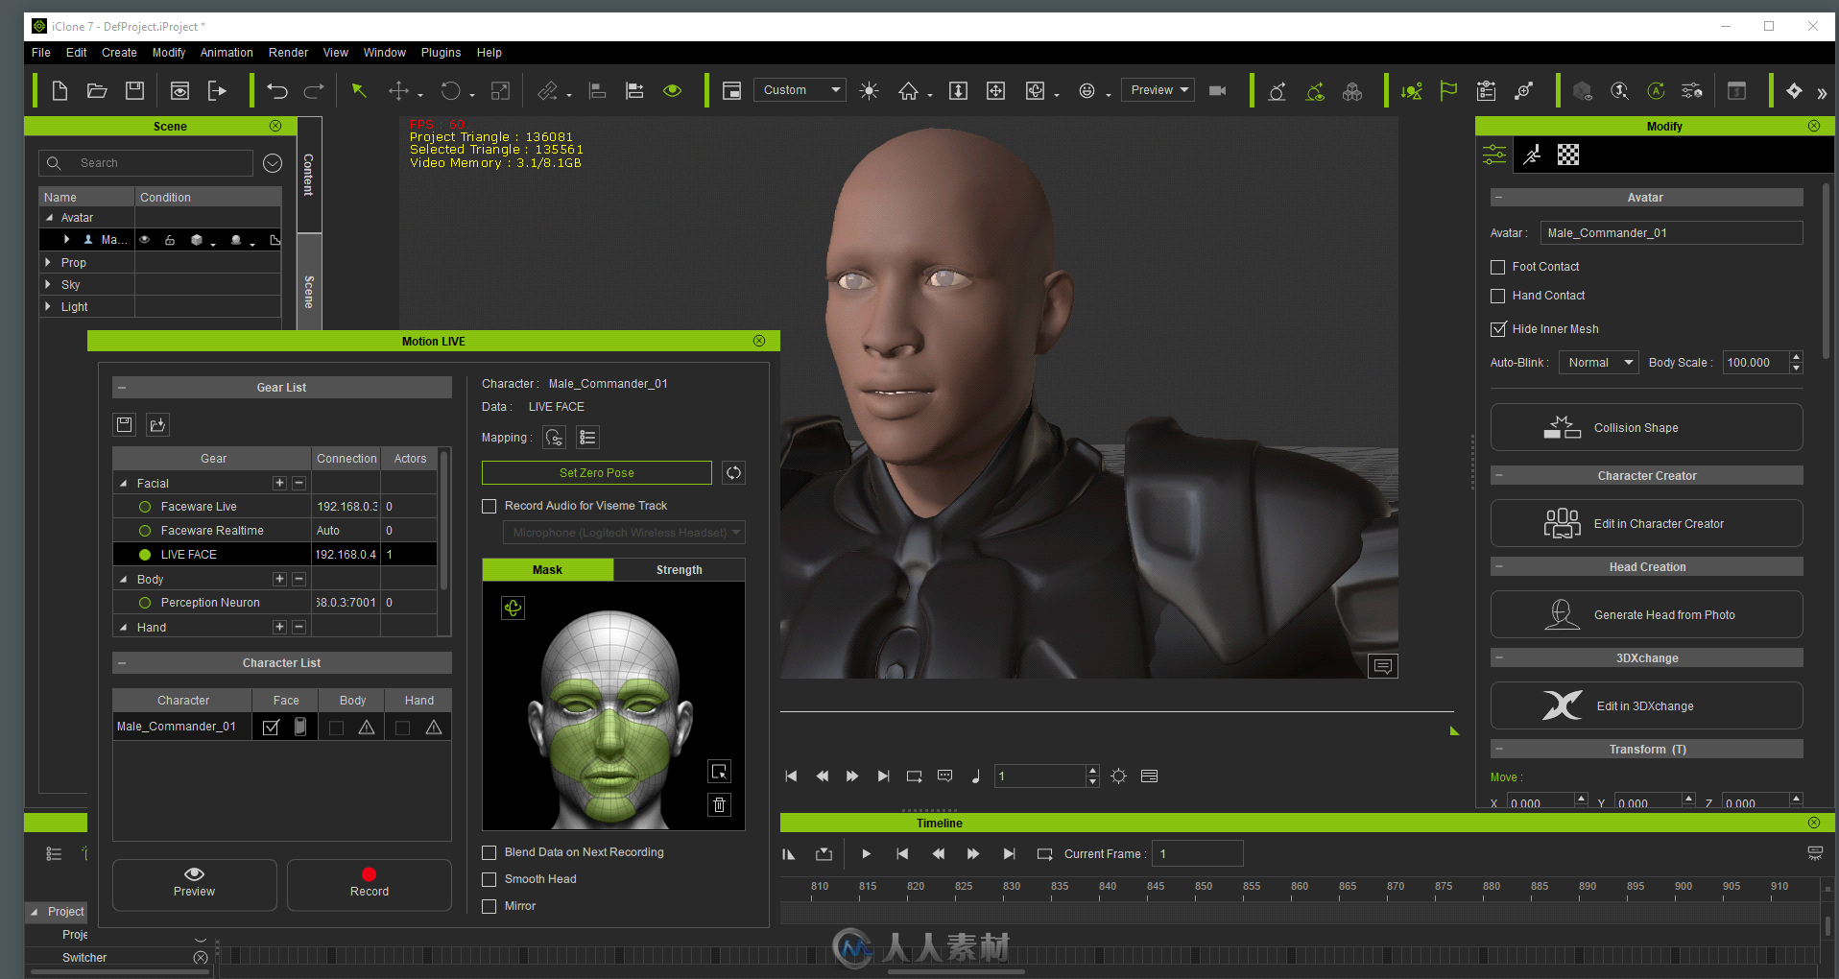1839x979 pixels.
Task: Switch to the Content side tab
Action: [309, 175]
